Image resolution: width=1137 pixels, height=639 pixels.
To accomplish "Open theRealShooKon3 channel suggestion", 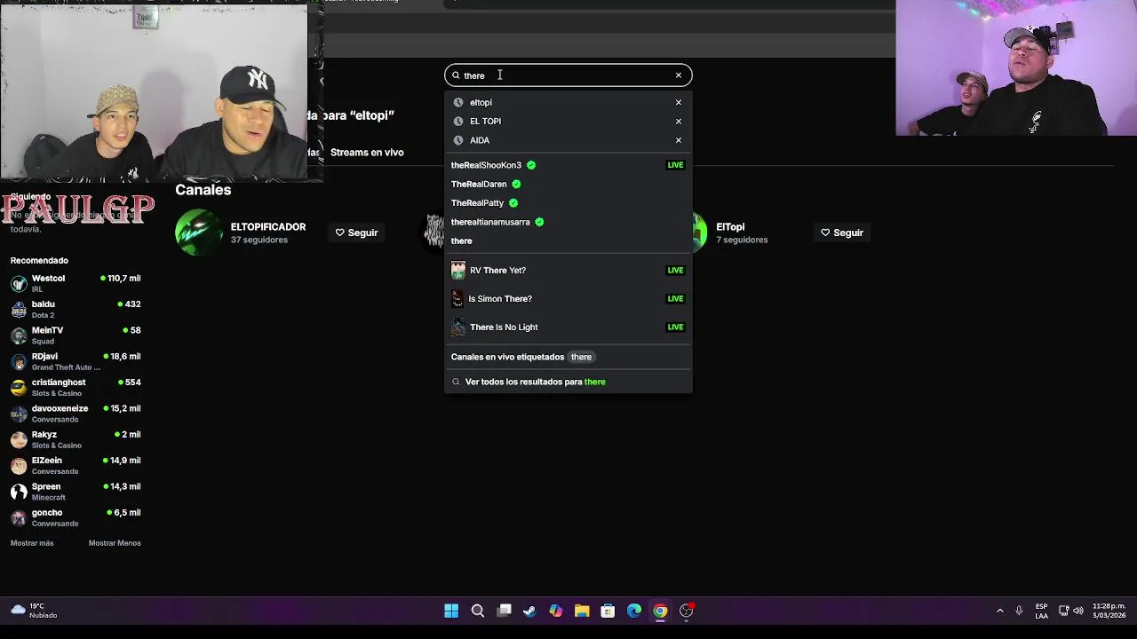I will (x=568, y=165).
